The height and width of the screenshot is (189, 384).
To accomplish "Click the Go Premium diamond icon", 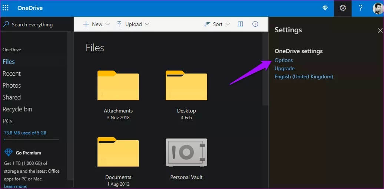I will click(9, 153).
